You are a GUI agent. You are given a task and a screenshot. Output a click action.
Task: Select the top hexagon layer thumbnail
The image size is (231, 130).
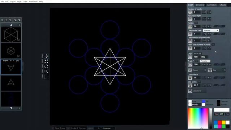pos(11,35)
